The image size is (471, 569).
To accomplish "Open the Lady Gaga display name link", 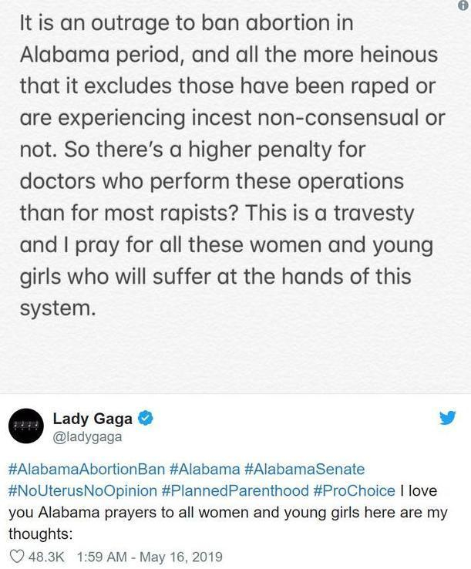I will (92, 419).
